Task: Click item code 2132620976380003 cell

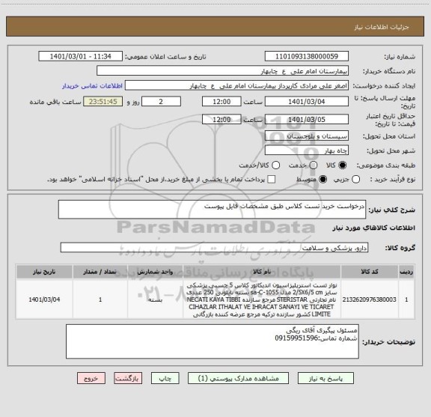Action: tap(370, 299)
